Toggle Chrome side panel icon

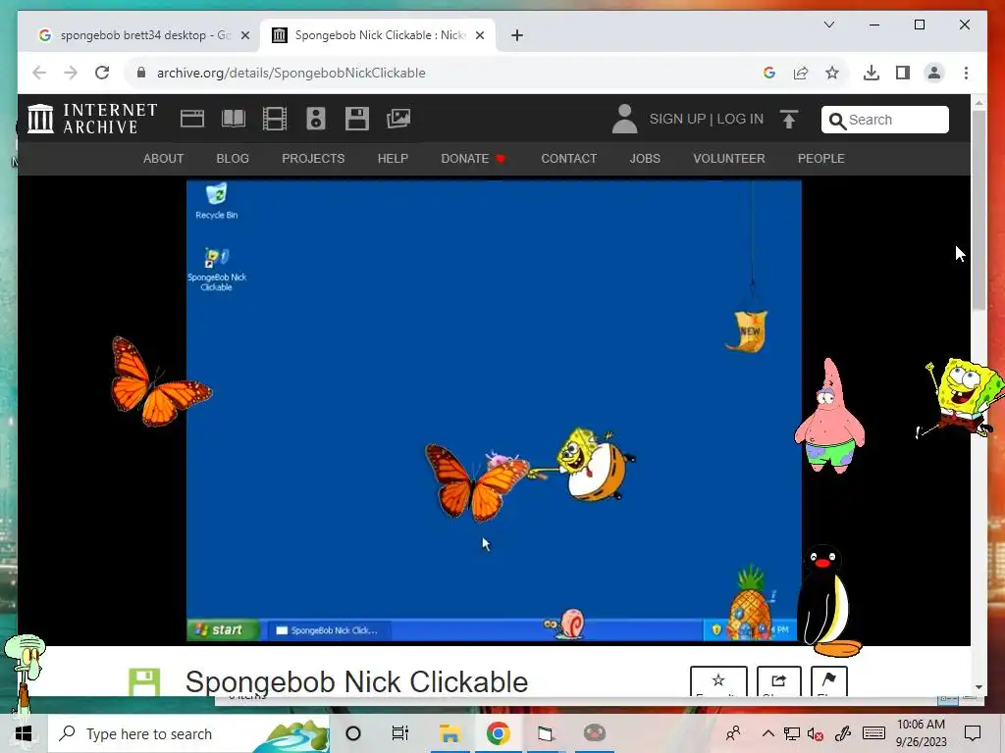click(x=903, y=73)
